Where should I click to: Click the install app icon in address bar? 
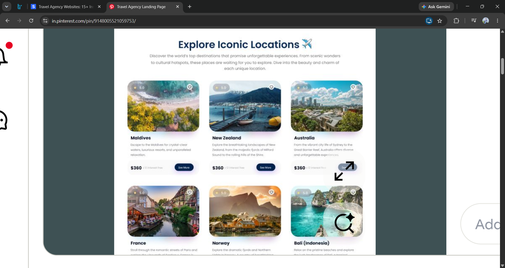[x=429, y=21]
